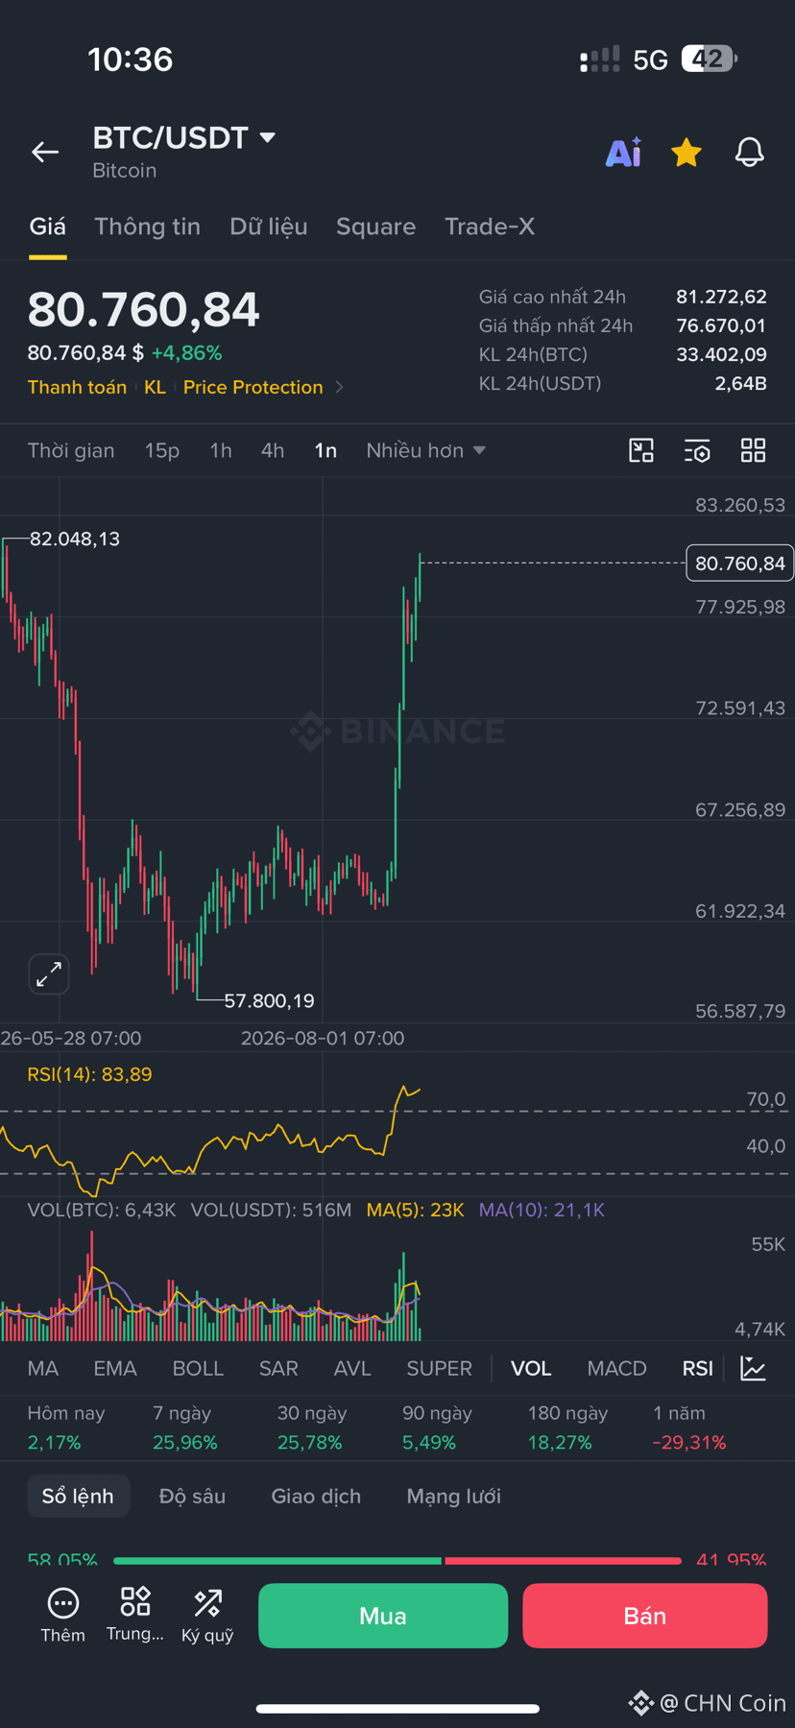Toggle the VOL sub-indicator
Screen dimensions: 795x1728
(531, 1368)
